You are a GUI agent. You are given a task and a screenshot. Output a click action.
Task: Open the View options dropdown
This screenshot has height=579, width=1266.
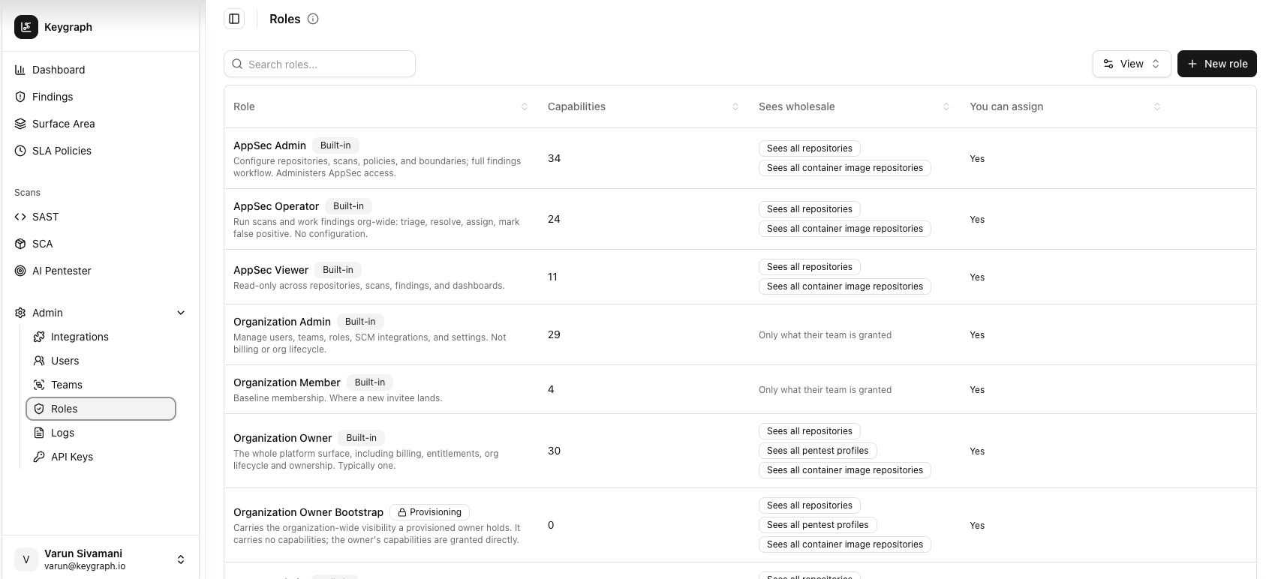tap(1132, 64)
